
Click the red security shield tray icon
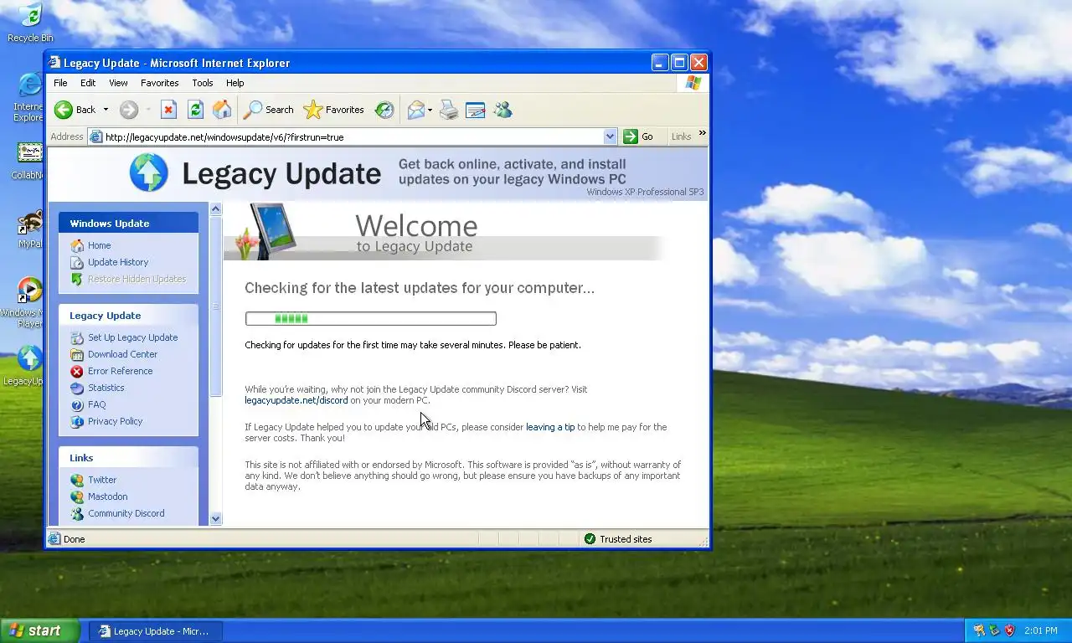pyautogui.click(x=1010, y=630)
